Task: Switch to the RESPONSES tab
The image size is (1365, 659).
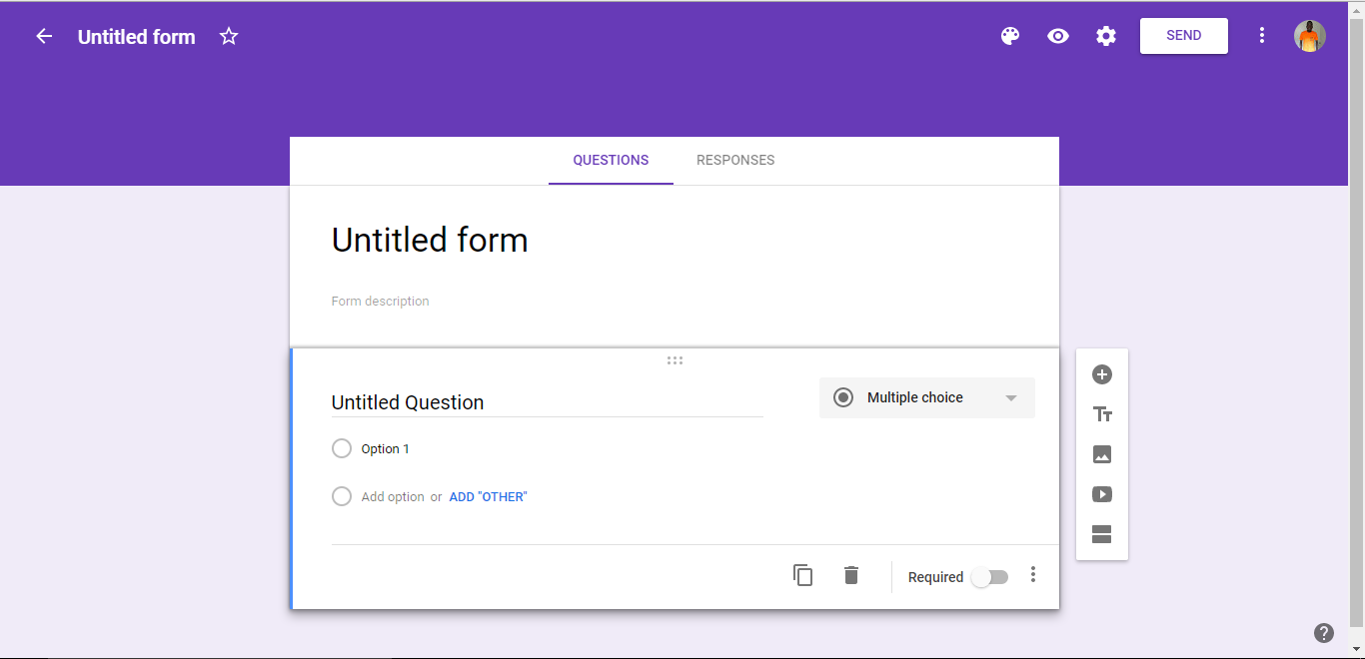Action: [735, 160]
